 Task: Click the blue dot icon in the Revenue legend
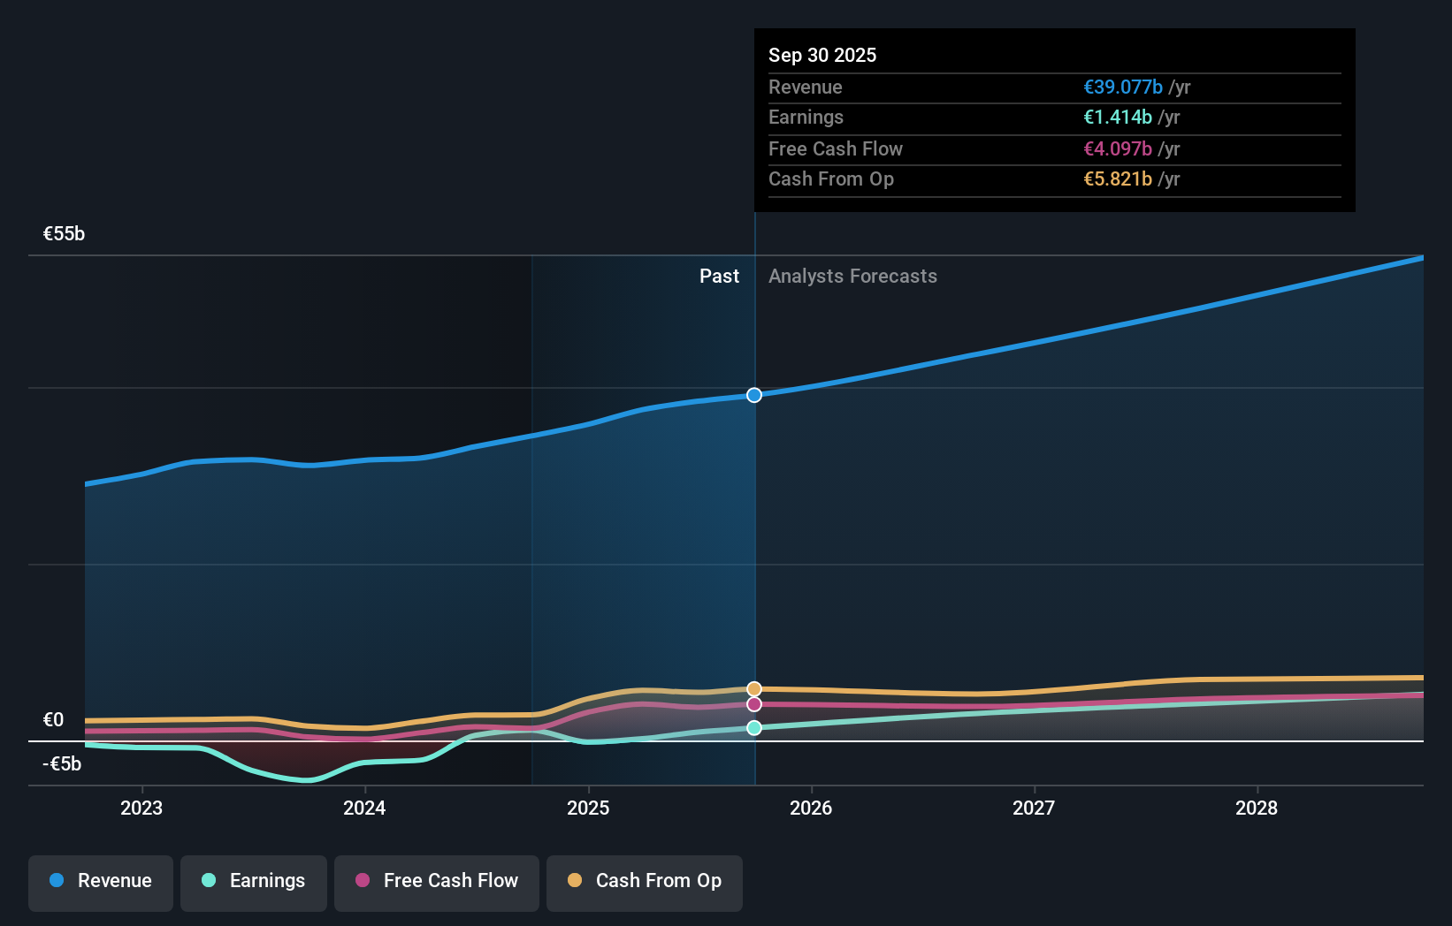[55, 880]
